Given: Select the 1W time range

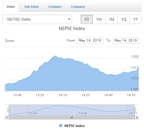Looking at the screenshot, I should point(99,19).
